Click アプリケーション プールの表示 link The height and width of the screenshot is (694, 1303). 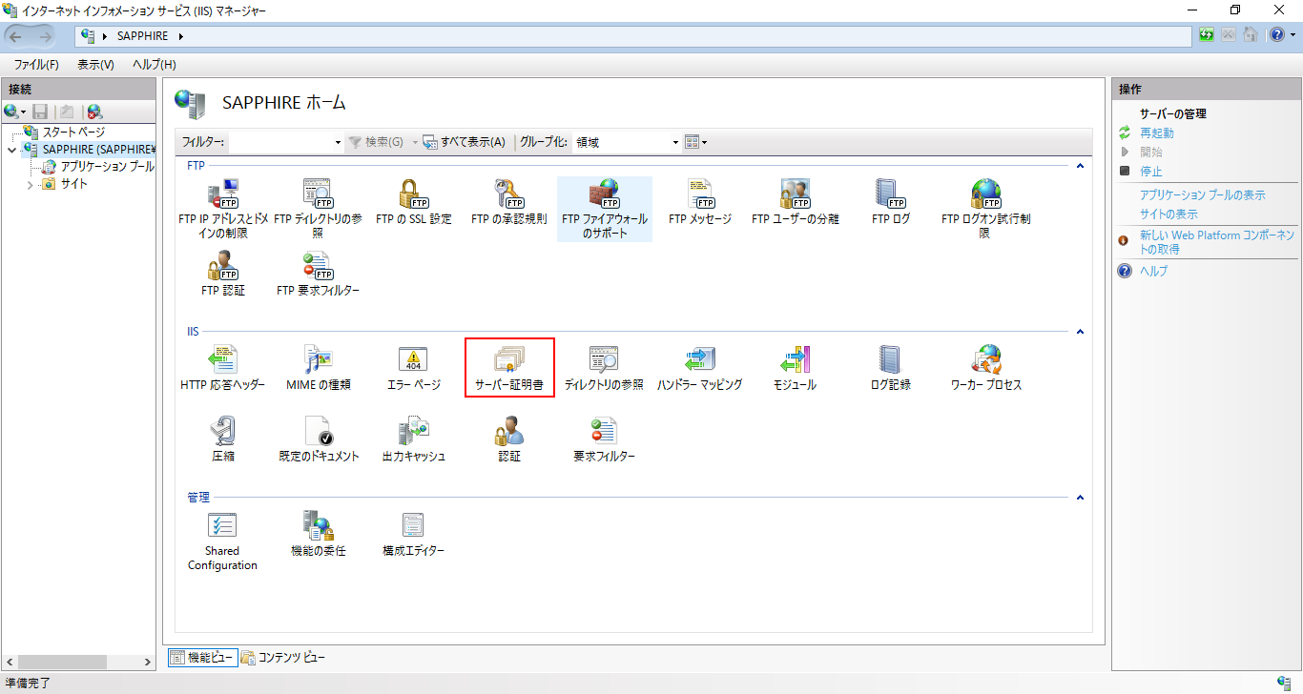coord(1203,194)
